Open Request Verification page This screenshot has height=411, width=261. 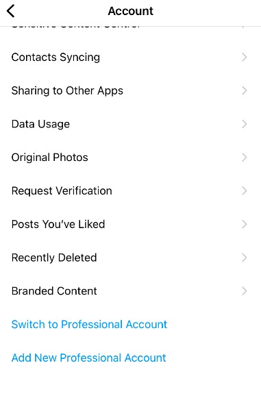coord(130,191)
